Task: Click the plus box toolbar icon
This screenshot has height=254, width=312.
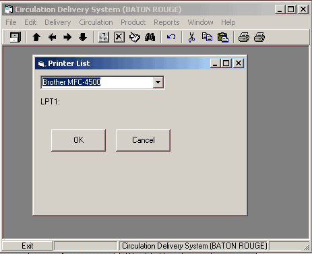Action: pyautogui.click(x=104, y=37)
